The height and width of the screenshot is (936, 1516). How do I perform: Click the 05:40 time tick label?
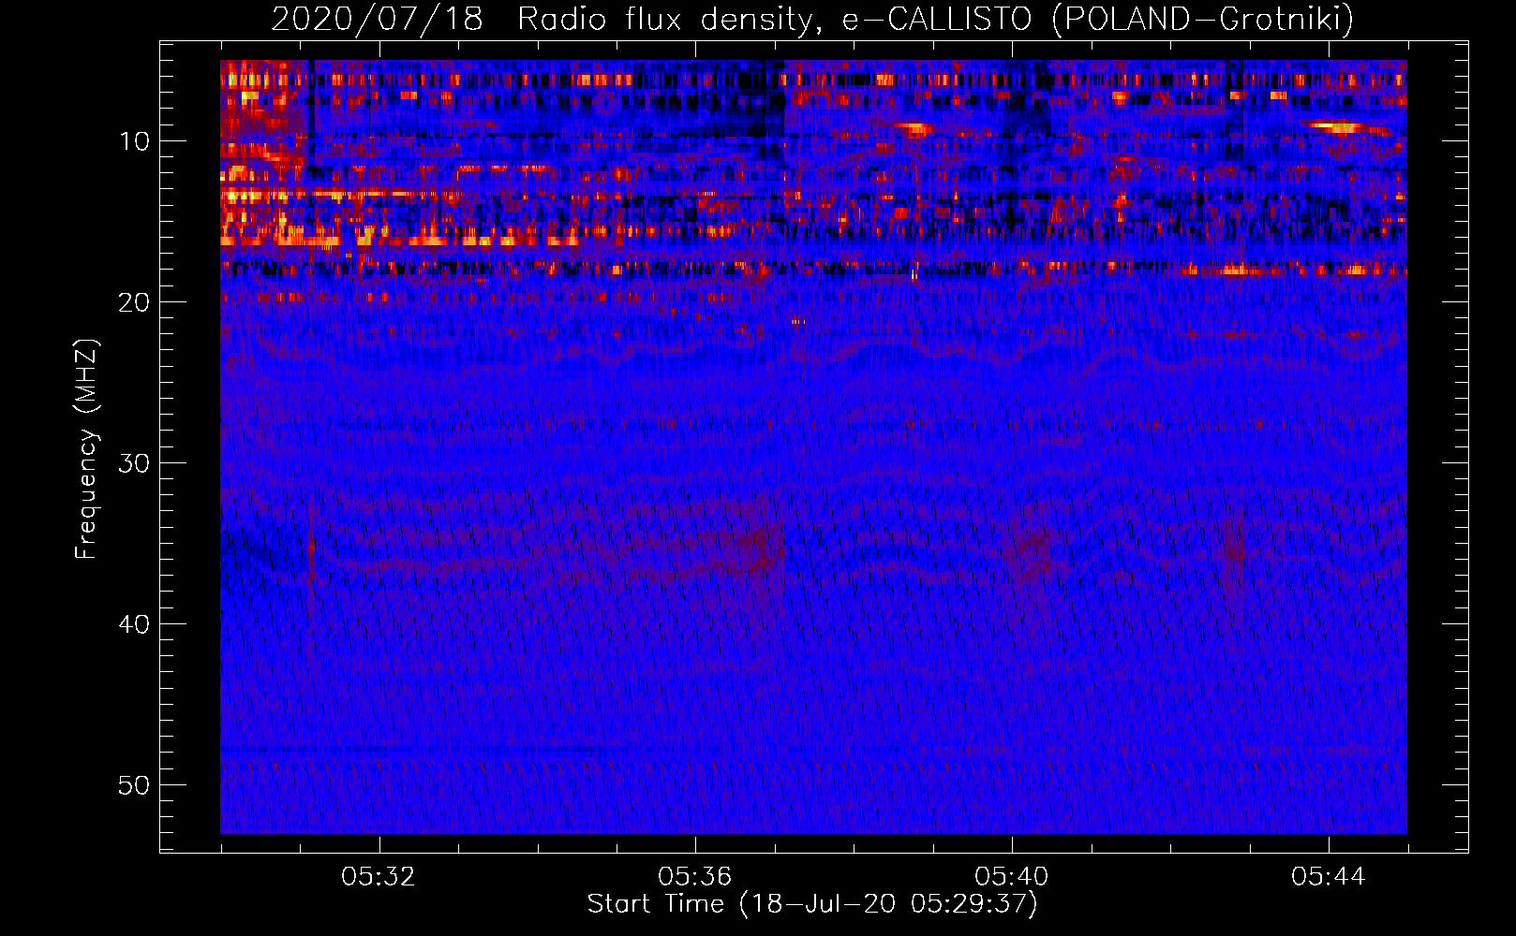1012,877
